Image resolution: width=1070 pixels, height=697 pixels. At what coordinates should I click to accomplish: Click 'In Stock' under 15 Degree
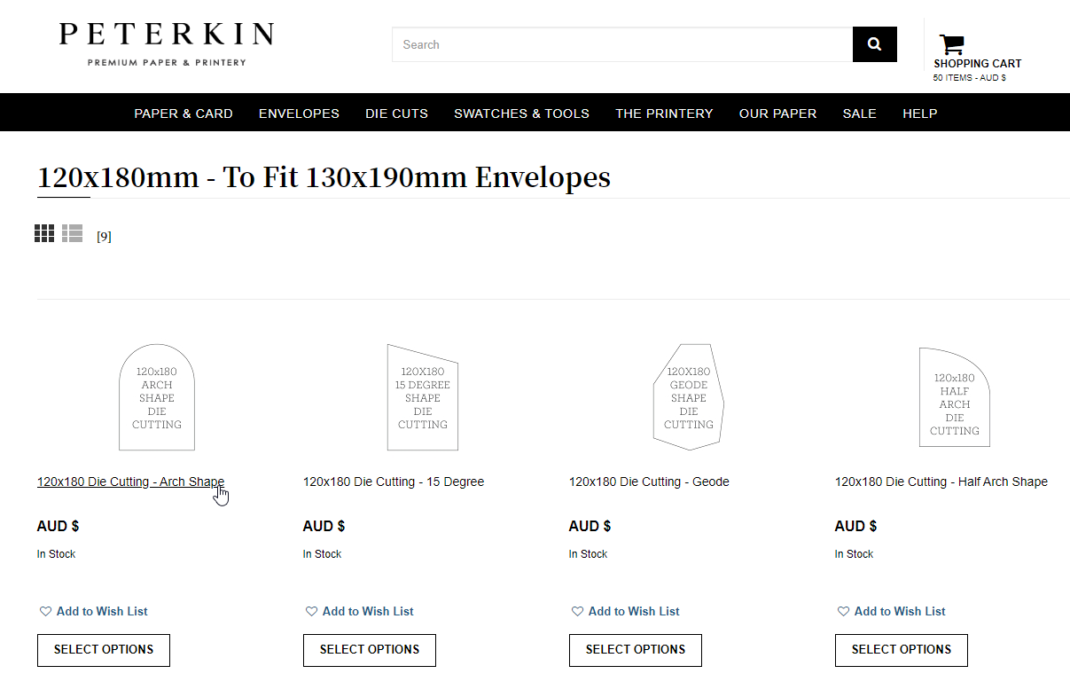click(322, 554)
